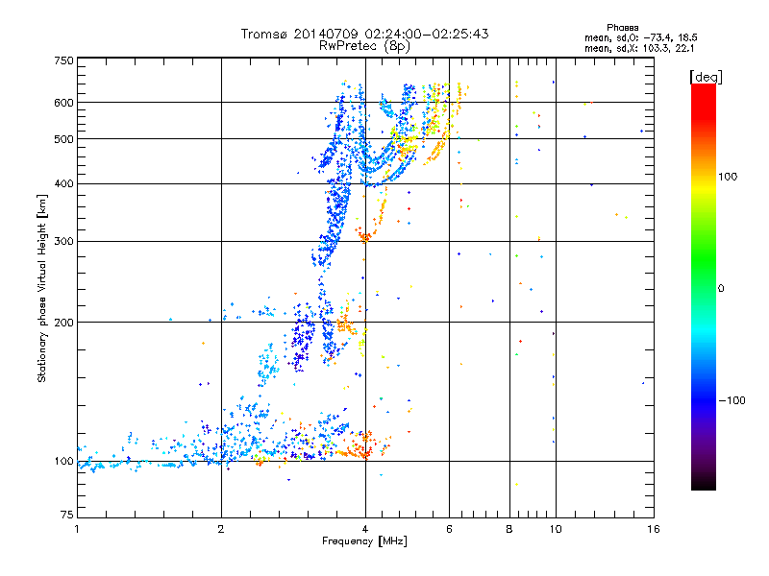
Task: Click the '6' frequency tick label
Action: click(449, 529)
